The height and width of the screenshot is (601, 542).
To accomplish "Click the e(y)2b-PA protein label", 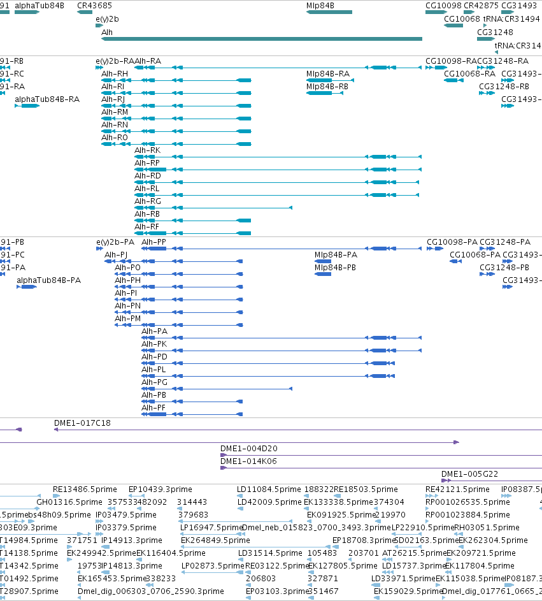I will point(115,242).
